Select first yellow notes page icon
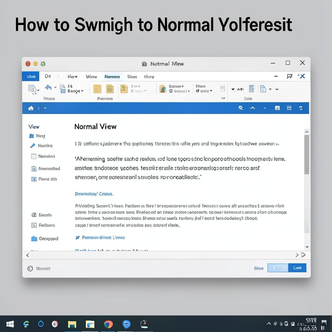The width and height of the screenshot is (332, 332). click(x=97, y=89)
